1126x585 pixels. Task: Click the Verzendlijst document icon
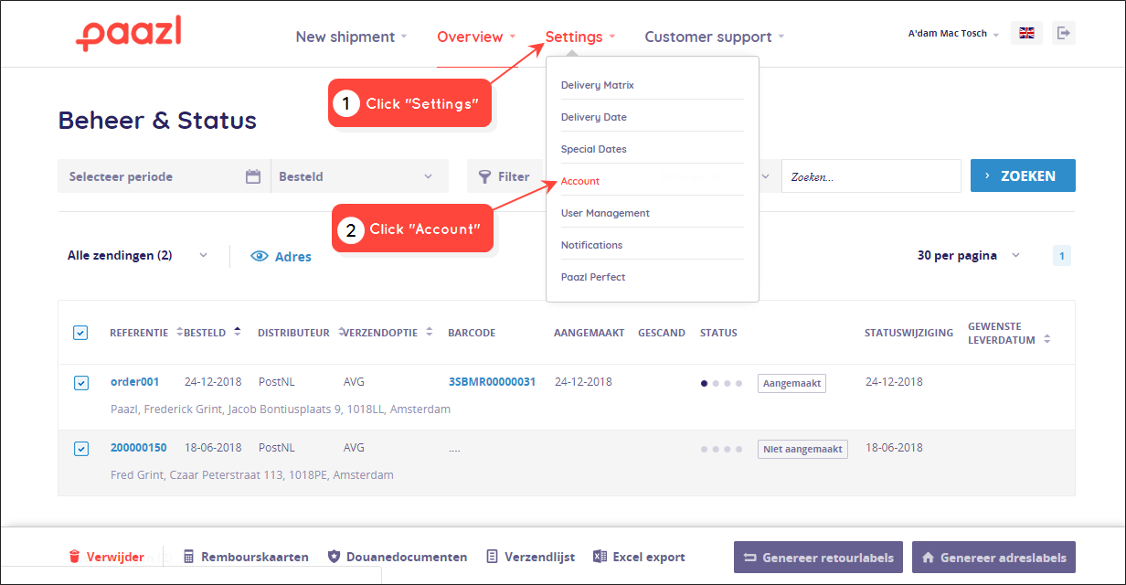pyautogui.click(x=492, y=557)
